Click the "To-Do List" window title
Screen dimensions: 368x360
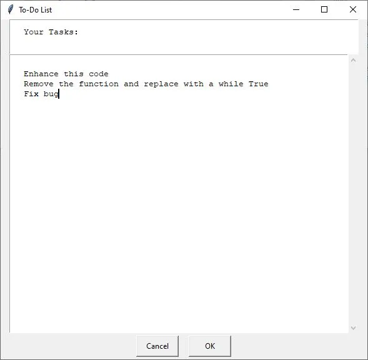pyautogui.click(x=35, y=10)
